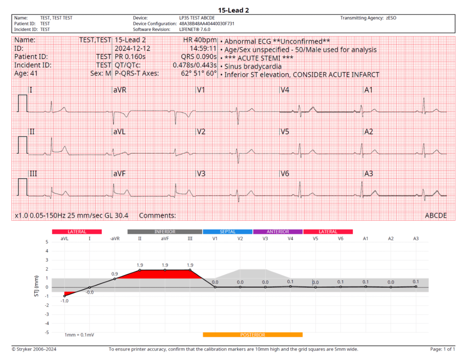Click the HR 40bpm reading
The width and height of the screenshot is (467, 359).
click(199, 40)
